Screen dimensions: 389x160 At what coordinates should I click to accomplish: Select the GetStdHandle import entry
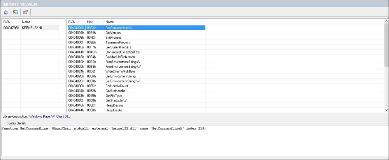coord(115,91)
